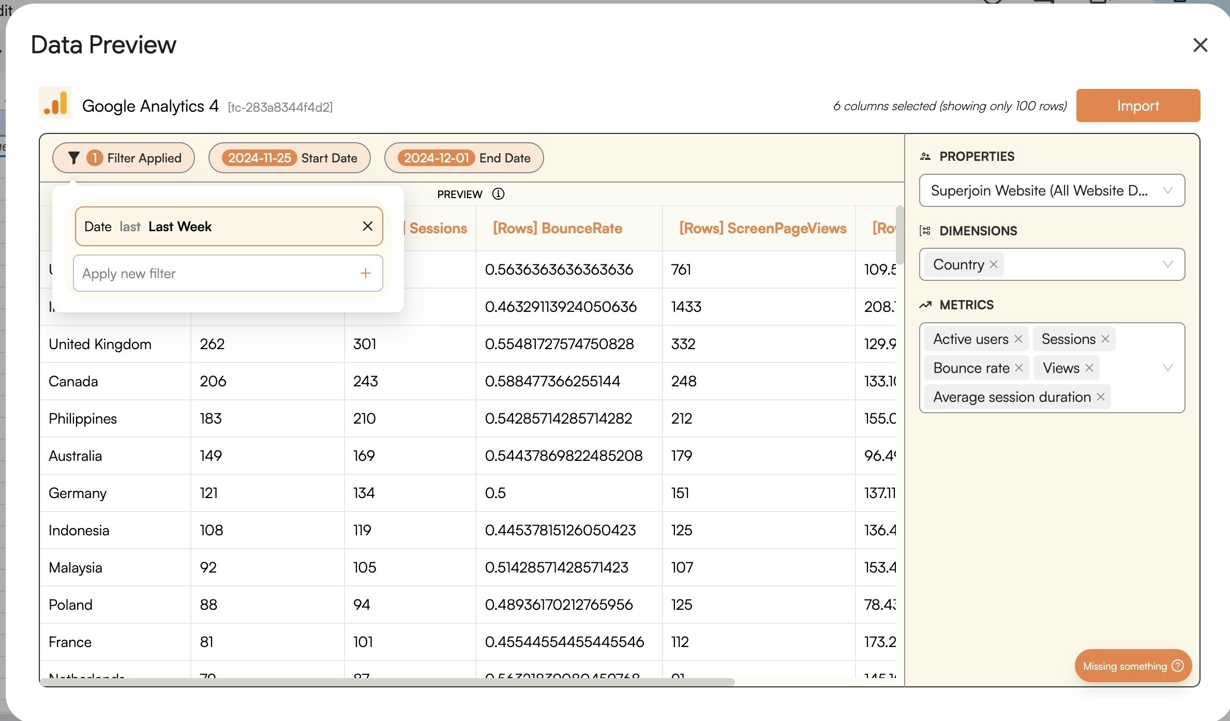This screenshot has height=721, width=1230.
Task: Toggle the Filter Applied button
Action: pyautogui.click(x=124, y=158)
